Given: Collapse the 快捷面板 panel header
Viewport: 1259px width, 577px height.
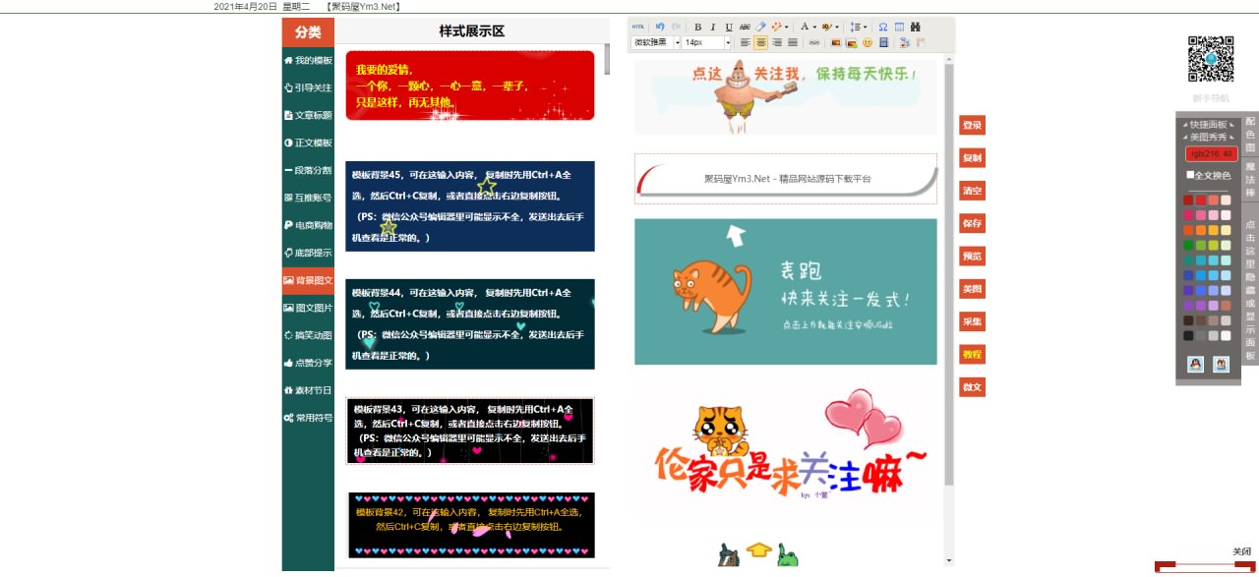Looking at the screenshot, I should pos(1208,125).
